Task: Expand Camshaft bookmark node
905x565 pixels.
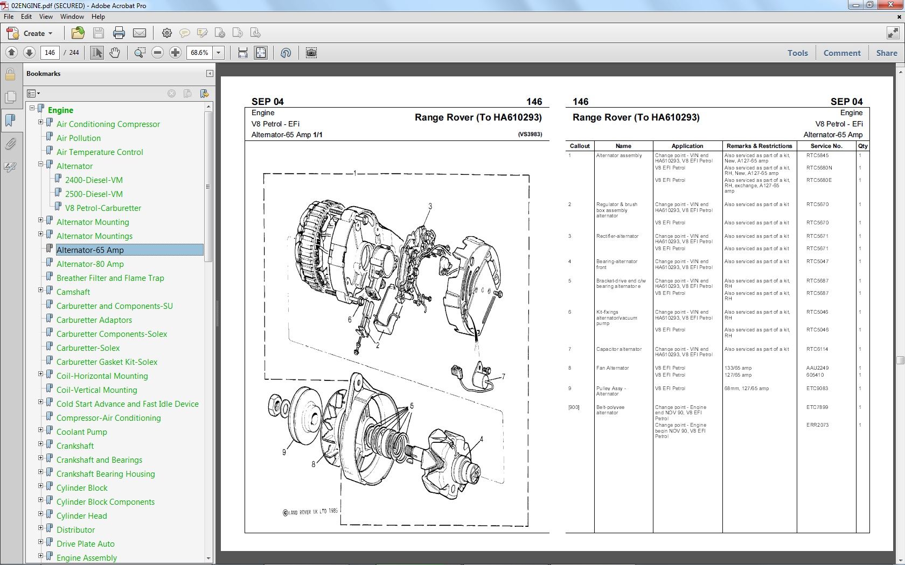Action: [40, 290]
